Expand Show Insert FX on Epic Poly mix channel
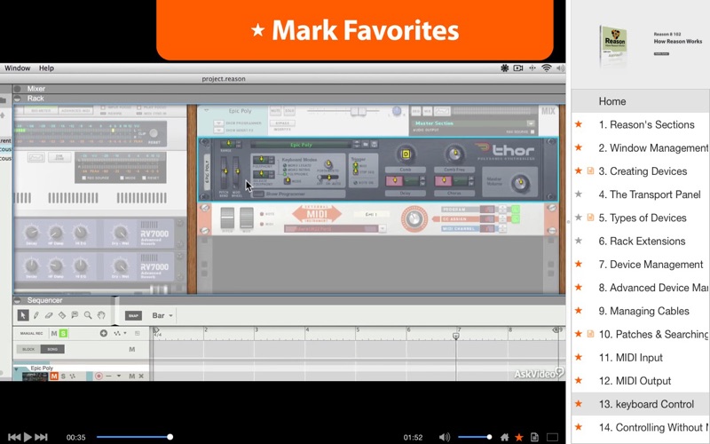 (x=218, y=131)
